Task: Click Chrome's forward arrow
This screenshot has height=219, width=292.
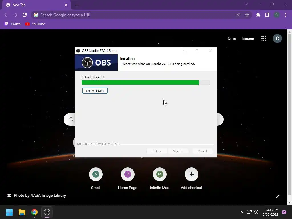Action: point(15,15)
